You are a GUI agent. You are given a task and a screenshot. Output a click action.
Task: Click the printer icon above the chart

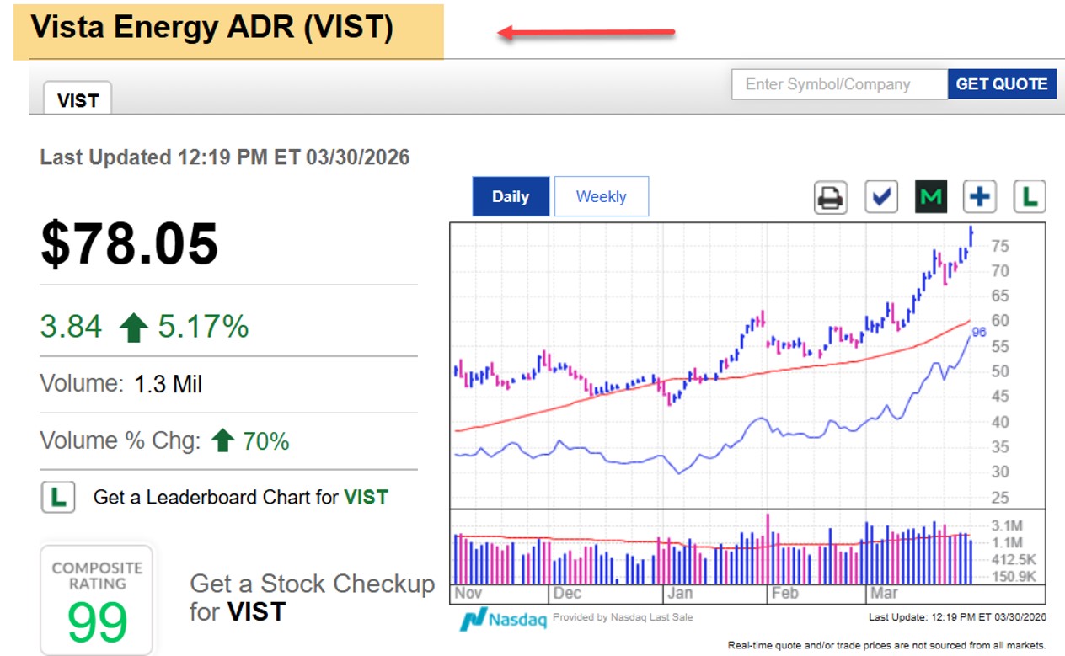[830, 197]
